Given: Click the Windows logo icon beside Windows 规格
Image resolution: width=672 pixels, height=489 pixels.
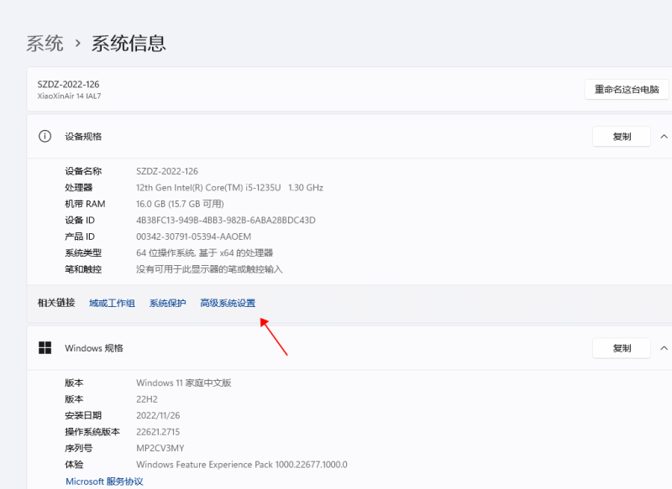Looking at the screenshot, I should (x=45, y=348).
